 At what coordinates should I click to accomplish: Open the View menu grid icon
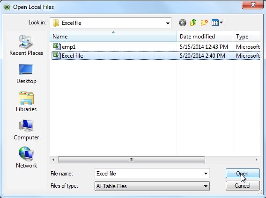point(215,23)
